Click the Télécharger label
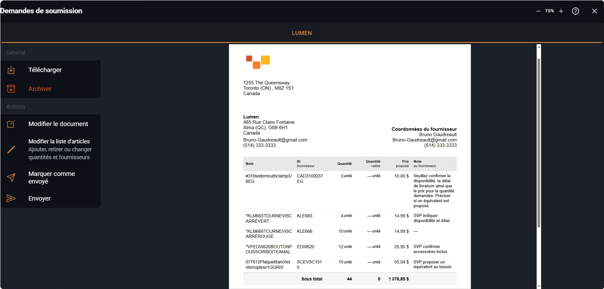This screenshot has height=289, width=604. [45, 70]
